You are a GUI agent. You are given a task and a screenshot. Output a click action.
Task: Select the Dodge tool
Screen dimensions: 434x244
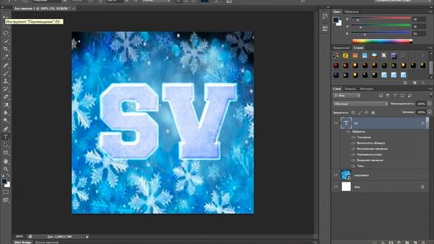5,121
